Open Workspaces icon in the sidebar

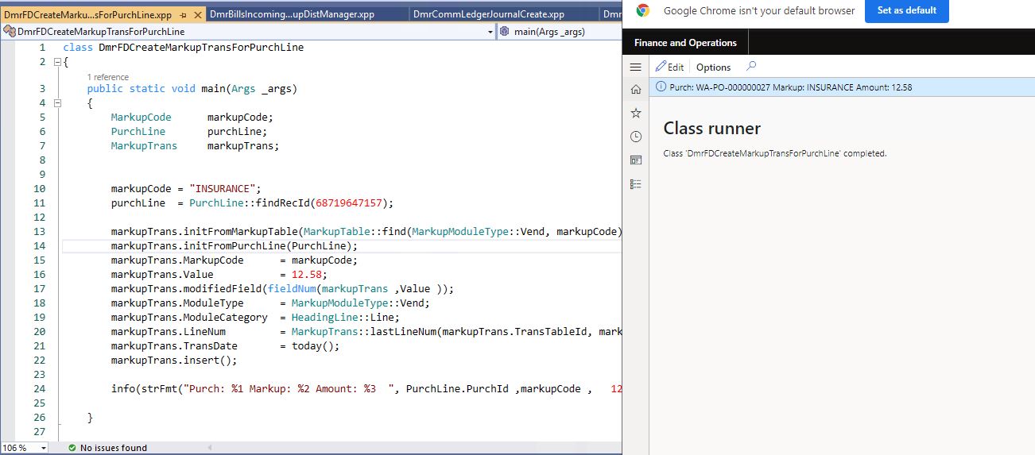(635, 160)
